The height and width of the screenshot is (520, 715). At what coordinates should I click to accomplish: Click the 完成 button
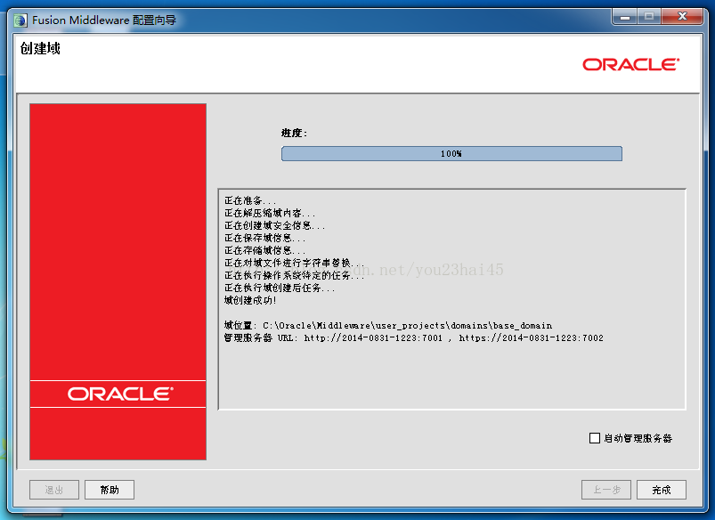click(662, 490)
